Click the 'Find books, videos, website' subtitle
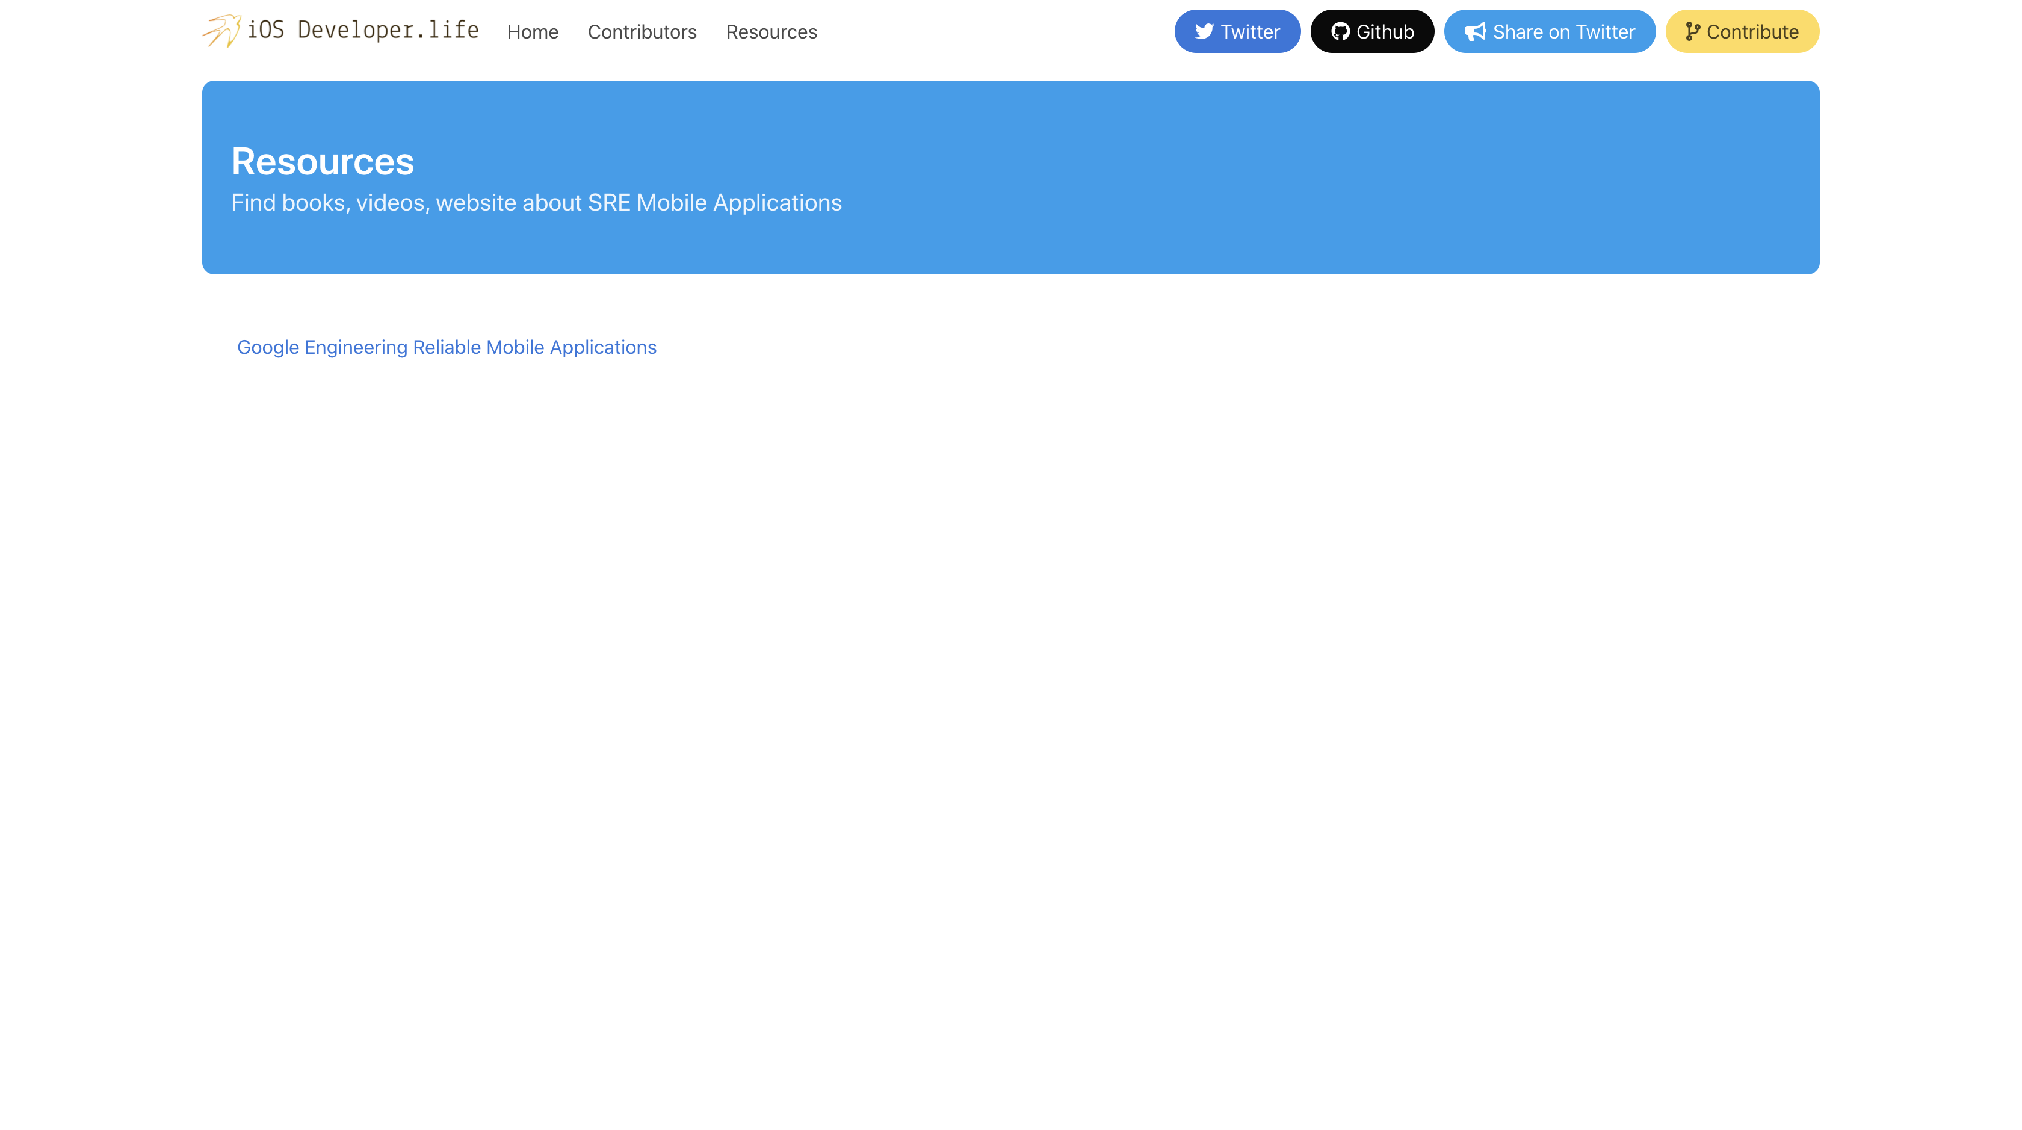2022x1130 pixels. [x=373, y=203]
